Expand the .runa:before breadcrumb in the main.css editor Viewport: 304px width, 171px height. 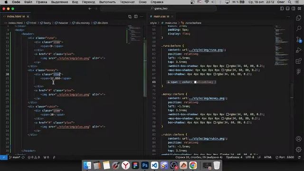[x=191, y=23]
